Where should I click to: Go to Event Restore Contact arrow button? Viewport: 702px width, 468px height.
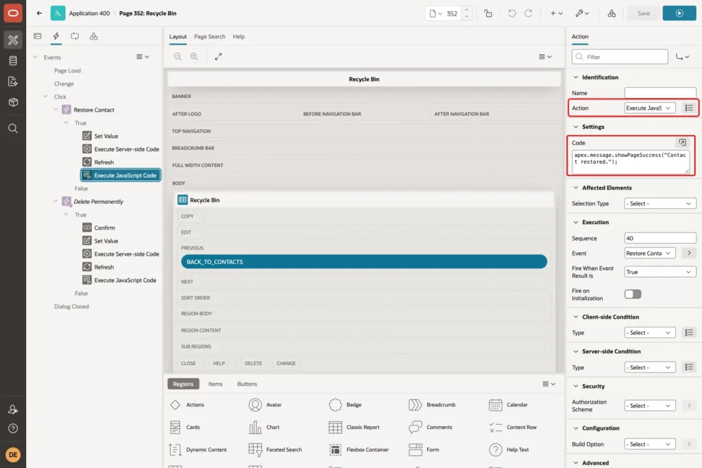(689, 254)
